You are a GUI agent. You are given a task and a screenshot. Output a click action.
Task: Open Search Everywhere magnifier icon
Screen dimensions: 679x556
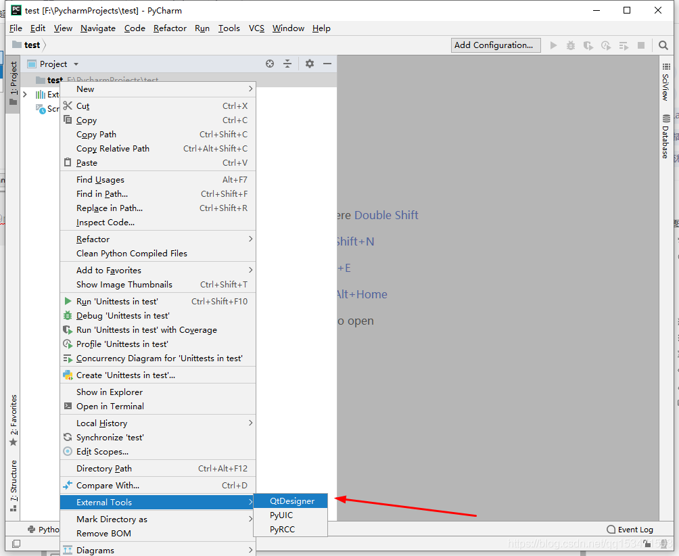pos(663,45)
